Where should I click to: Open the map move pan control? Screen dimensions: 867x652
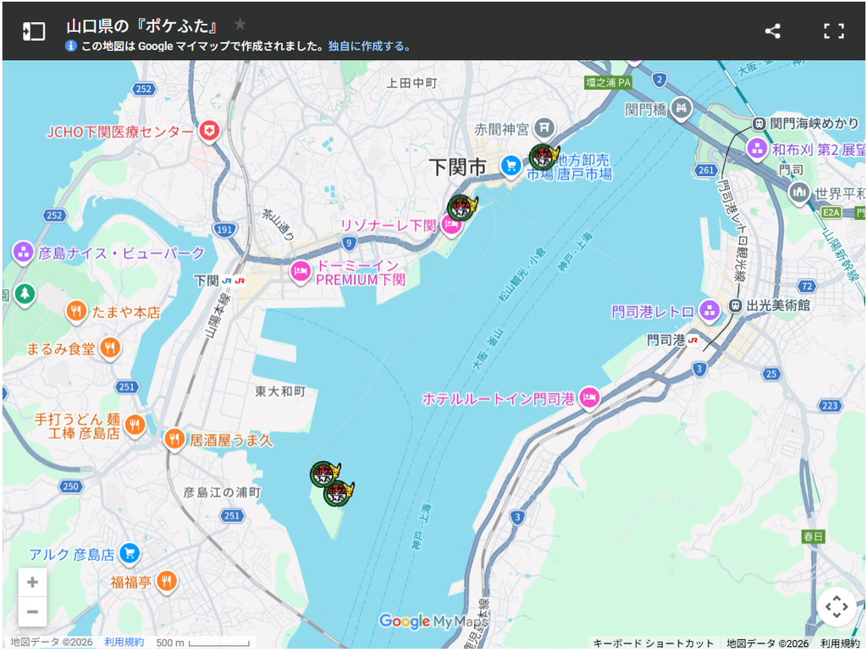coord(837,606)
